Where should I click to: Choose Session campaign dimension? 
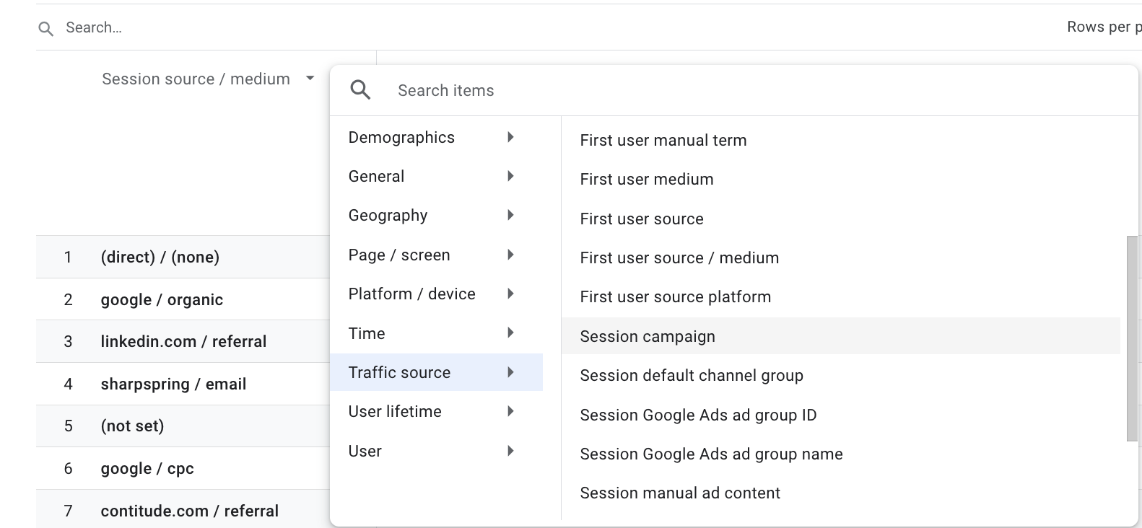click(648, 336)
